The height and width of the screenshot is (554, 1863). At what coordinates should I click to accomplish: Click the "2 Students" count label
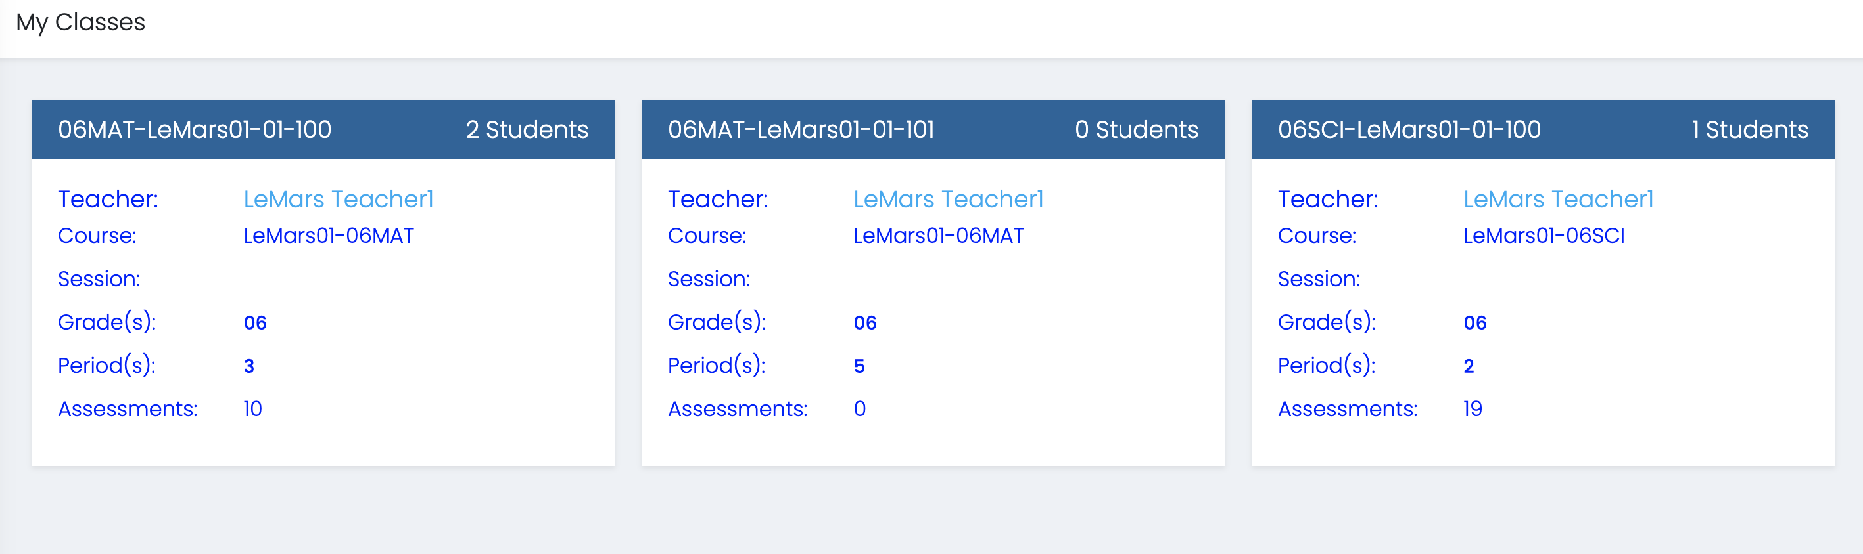coord(527,130)
